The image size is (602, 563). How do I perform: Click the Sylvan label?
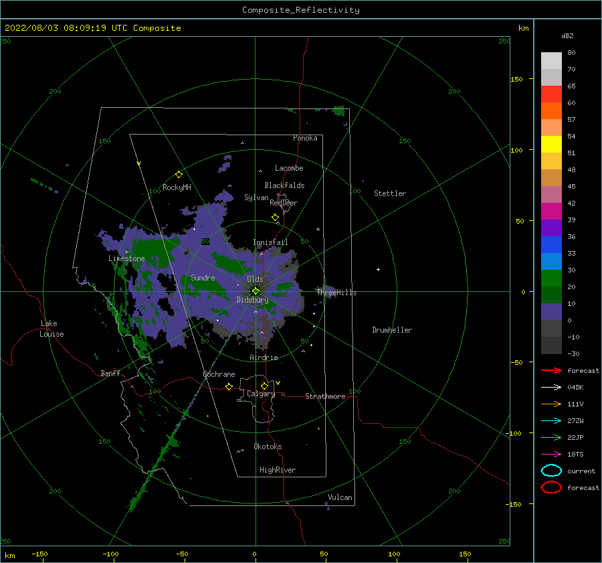point(256,197)
